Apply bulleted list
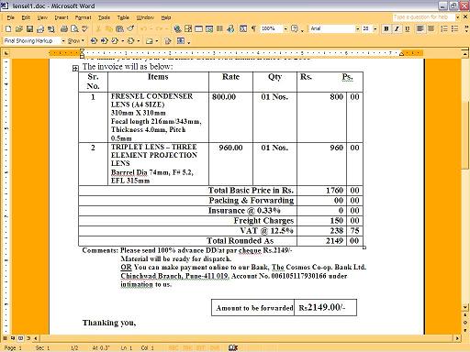The image size is (470, 352). click(x=454, y=28)
